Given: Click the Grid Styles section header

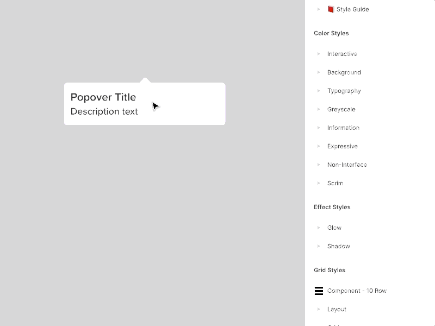Looking at the screenshot, I should (x=330, y=270).
